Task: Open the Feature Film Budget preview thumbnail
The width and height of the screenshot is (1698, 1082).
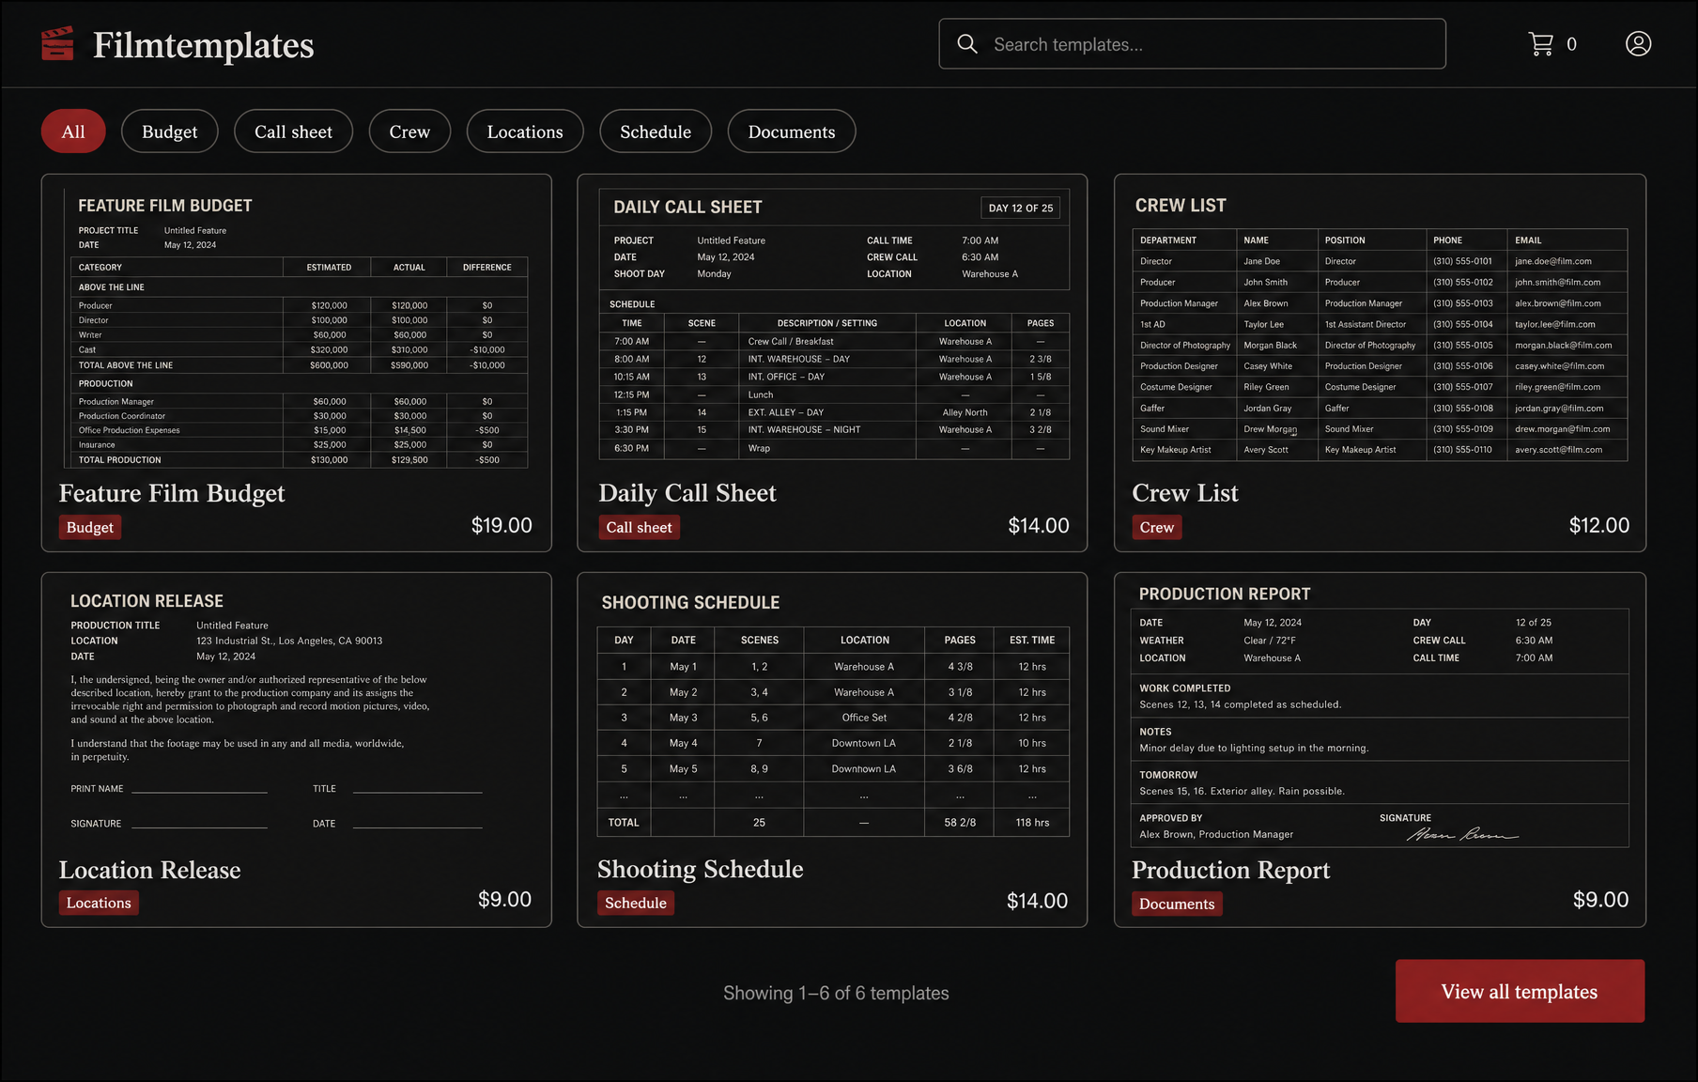Action: point(297,328)
